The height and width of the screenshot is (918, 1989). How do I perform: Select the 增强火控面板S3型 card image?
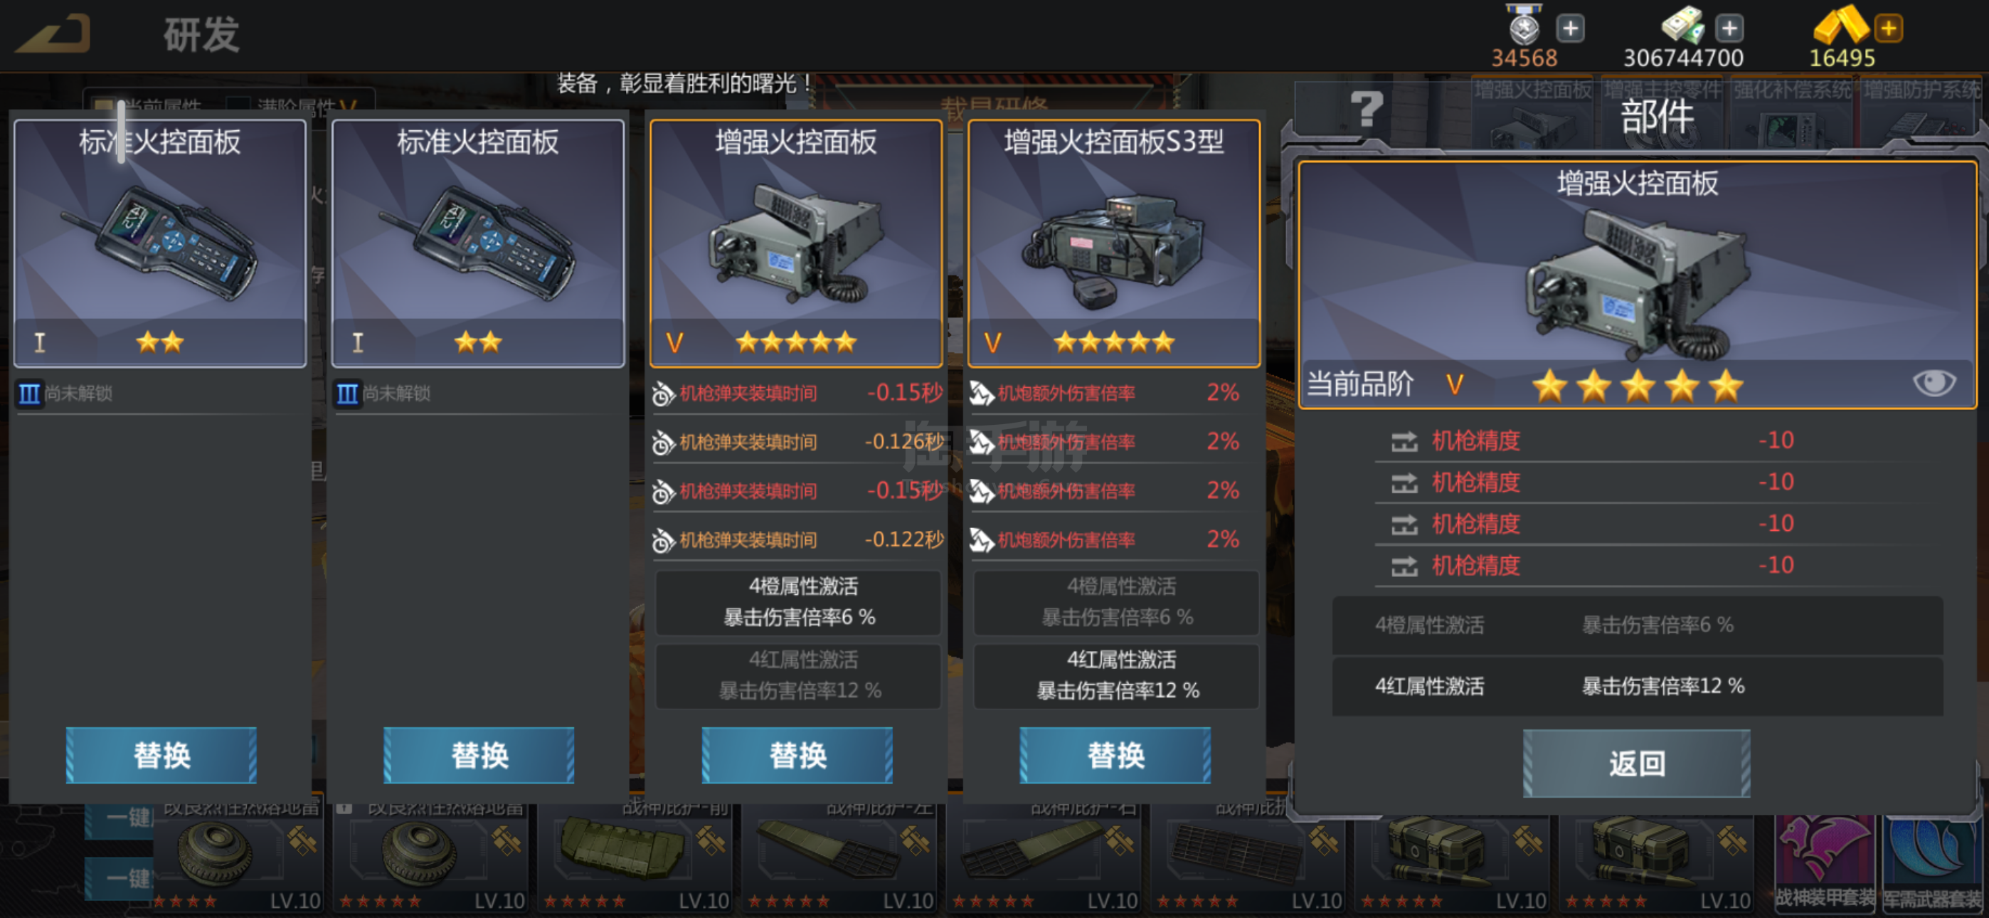point(1113,243)
